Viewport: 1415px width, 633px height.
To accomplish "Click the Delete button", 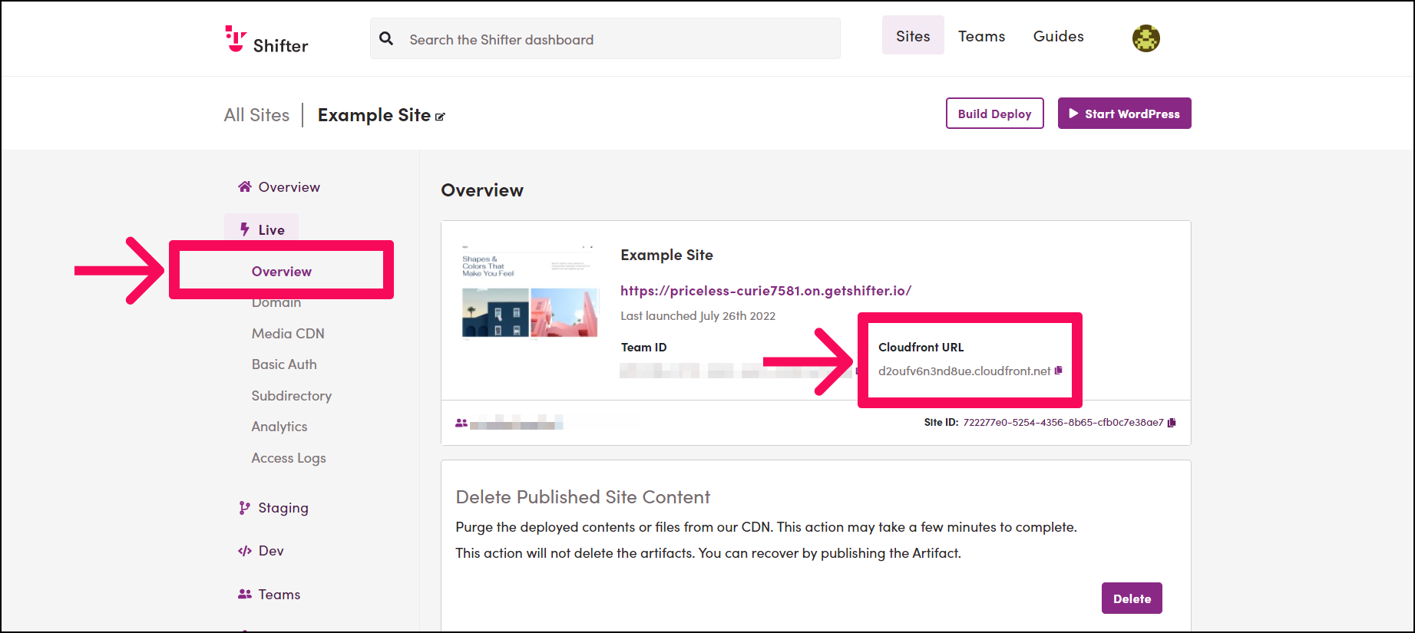I will [1132, 598].
